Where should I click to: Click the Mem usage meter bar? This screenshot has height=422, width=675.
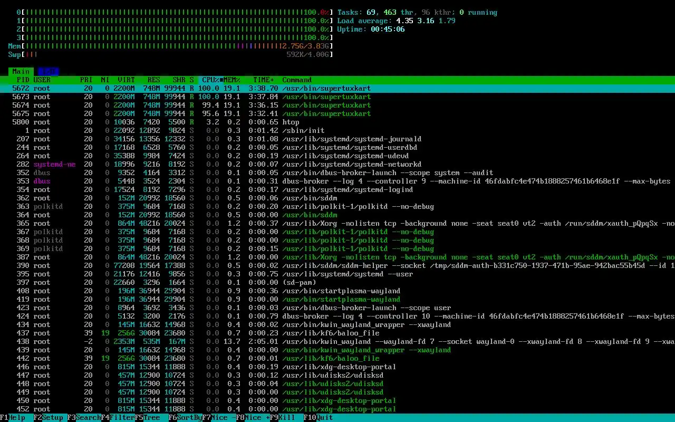171,46
